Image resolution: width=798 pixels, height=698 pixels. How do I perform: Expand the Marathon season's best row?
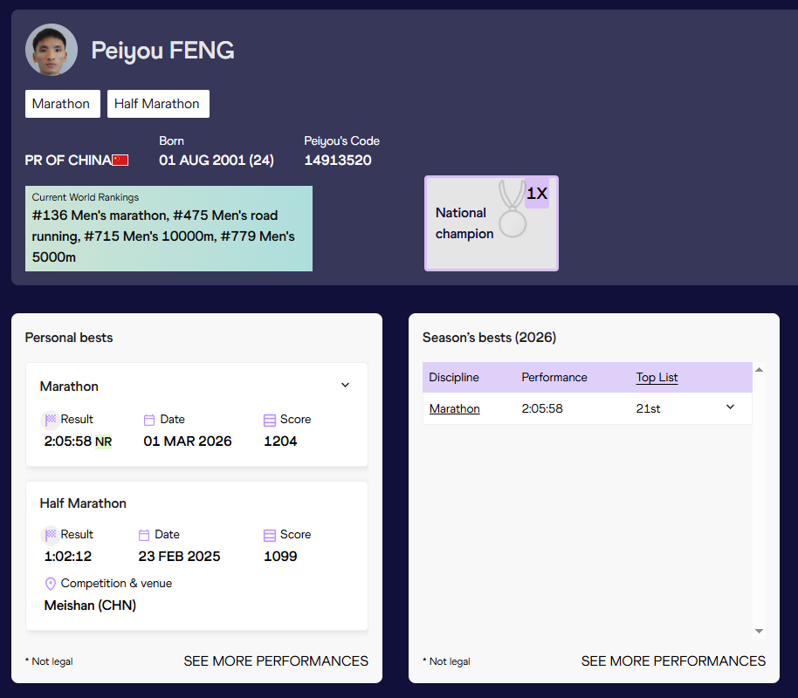[x=731, y=407]
